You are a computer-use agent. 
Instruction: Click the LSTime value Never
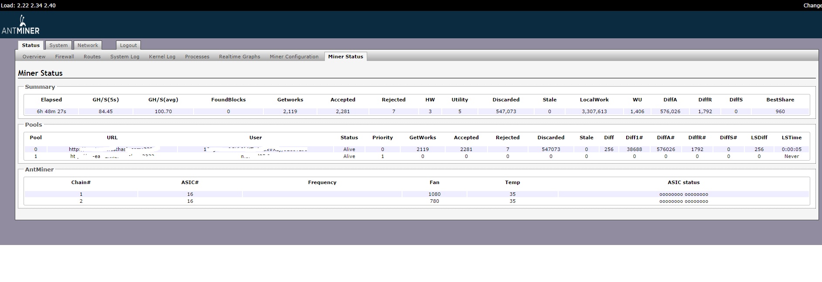click(791, 156)
